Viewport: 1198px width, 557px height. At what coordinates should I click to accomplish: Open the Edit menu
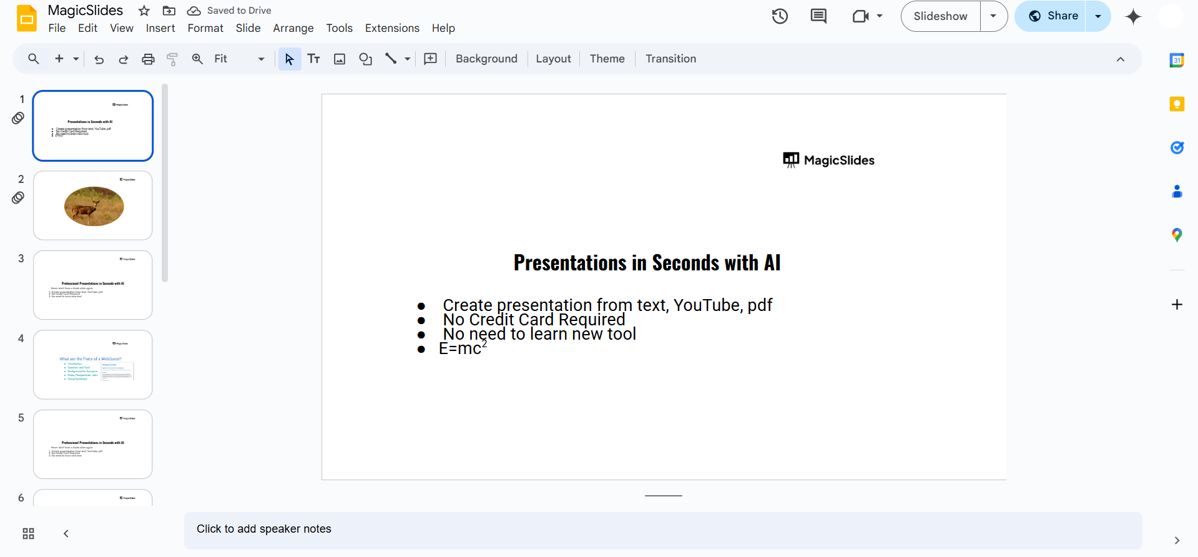tap(88, 28)
